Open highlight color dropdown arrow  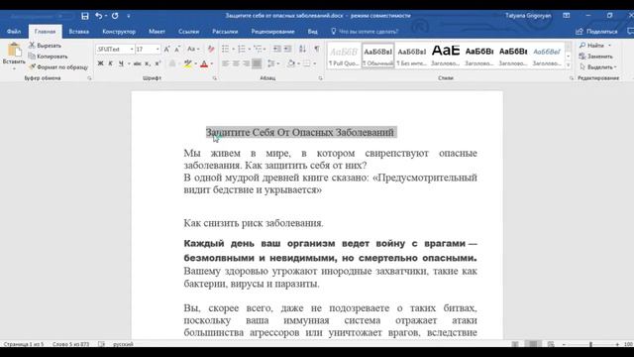coord(196,63)
